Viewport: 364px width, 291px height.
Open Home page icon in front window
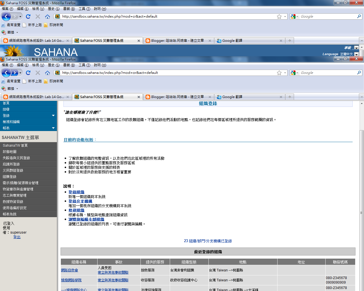pyautogui.click(x=47, y=73)
